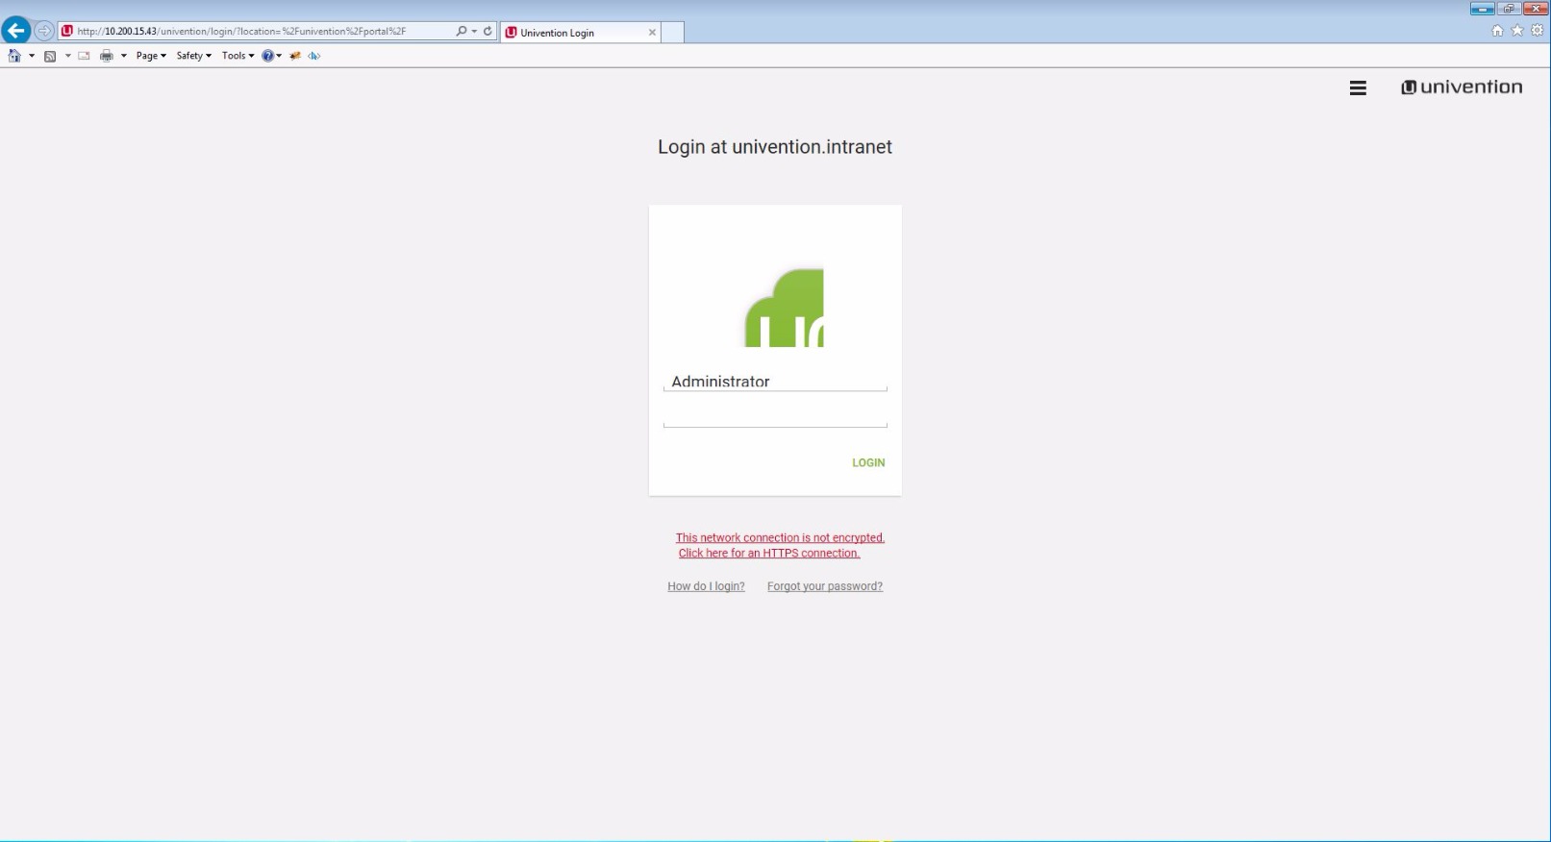Open the favorites star icon
The height and width of the screenshot is (842, 1551).
click(x=1517, y=31)
